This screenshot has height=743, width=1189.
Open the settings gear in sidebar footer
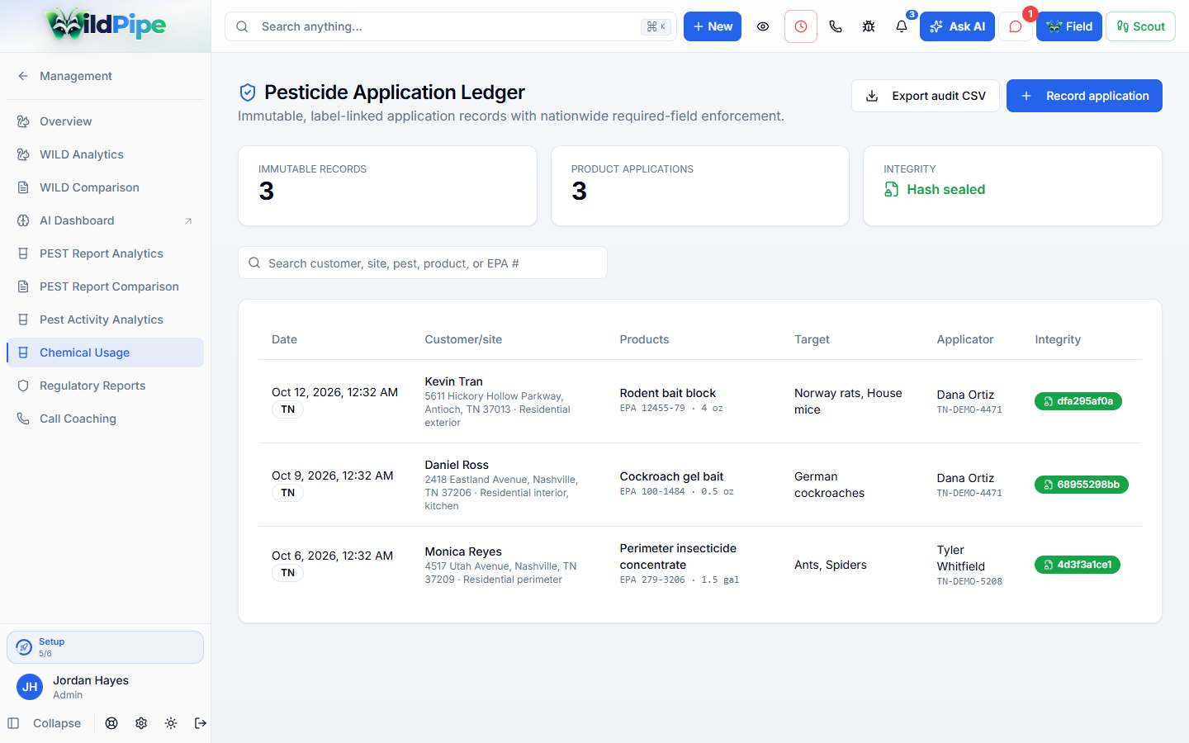tap(141, 723)
